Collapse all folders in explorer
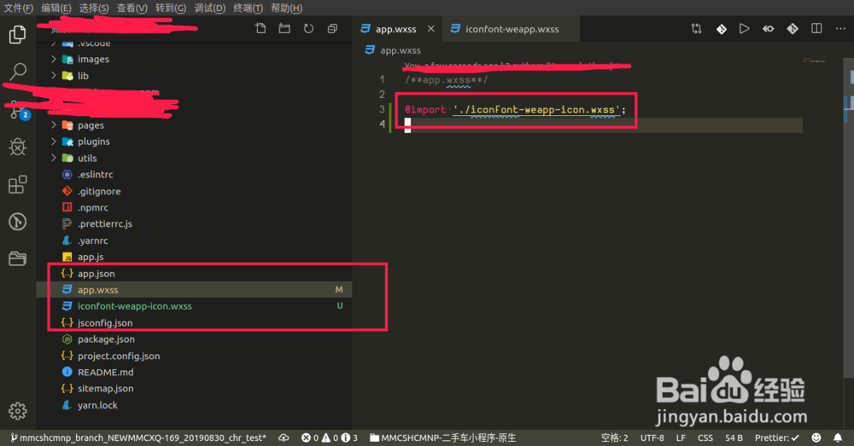 pos(332,29)
